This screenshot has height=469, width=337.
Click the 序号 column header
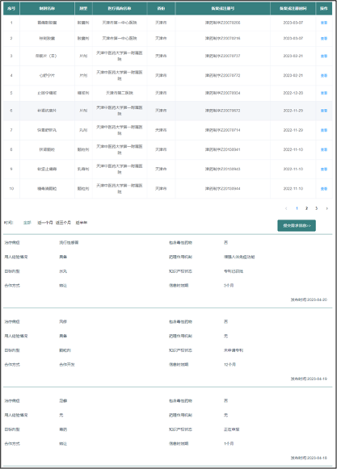11,8
